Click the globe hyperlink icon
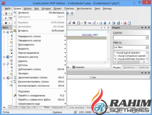Image resolution: width=152 pixels, height=115 pixels. [x=105, y=23]
